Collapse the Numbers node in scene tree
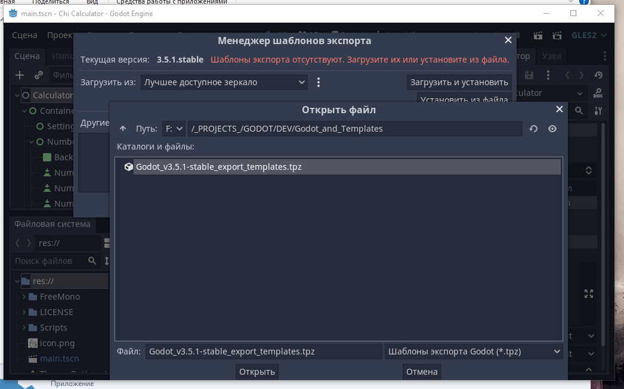624x389 pixels. click(32, 142)
